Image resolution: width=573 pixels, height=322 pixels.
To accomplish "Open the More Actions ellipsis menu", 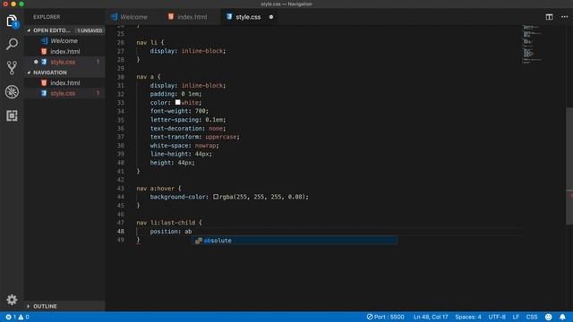I will click(564, 17).
